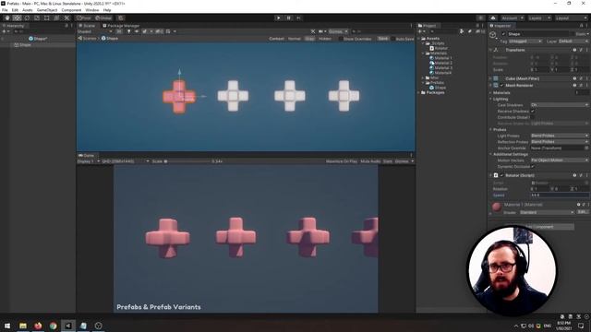Open Motion Vectors dropdown
Screen dimensions: 591x332
pyautogui.click(x=560, y=160)
